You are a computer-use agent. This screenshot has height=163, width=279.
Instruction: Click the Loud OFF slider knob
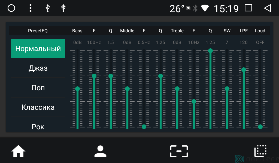tap(260, 127)
